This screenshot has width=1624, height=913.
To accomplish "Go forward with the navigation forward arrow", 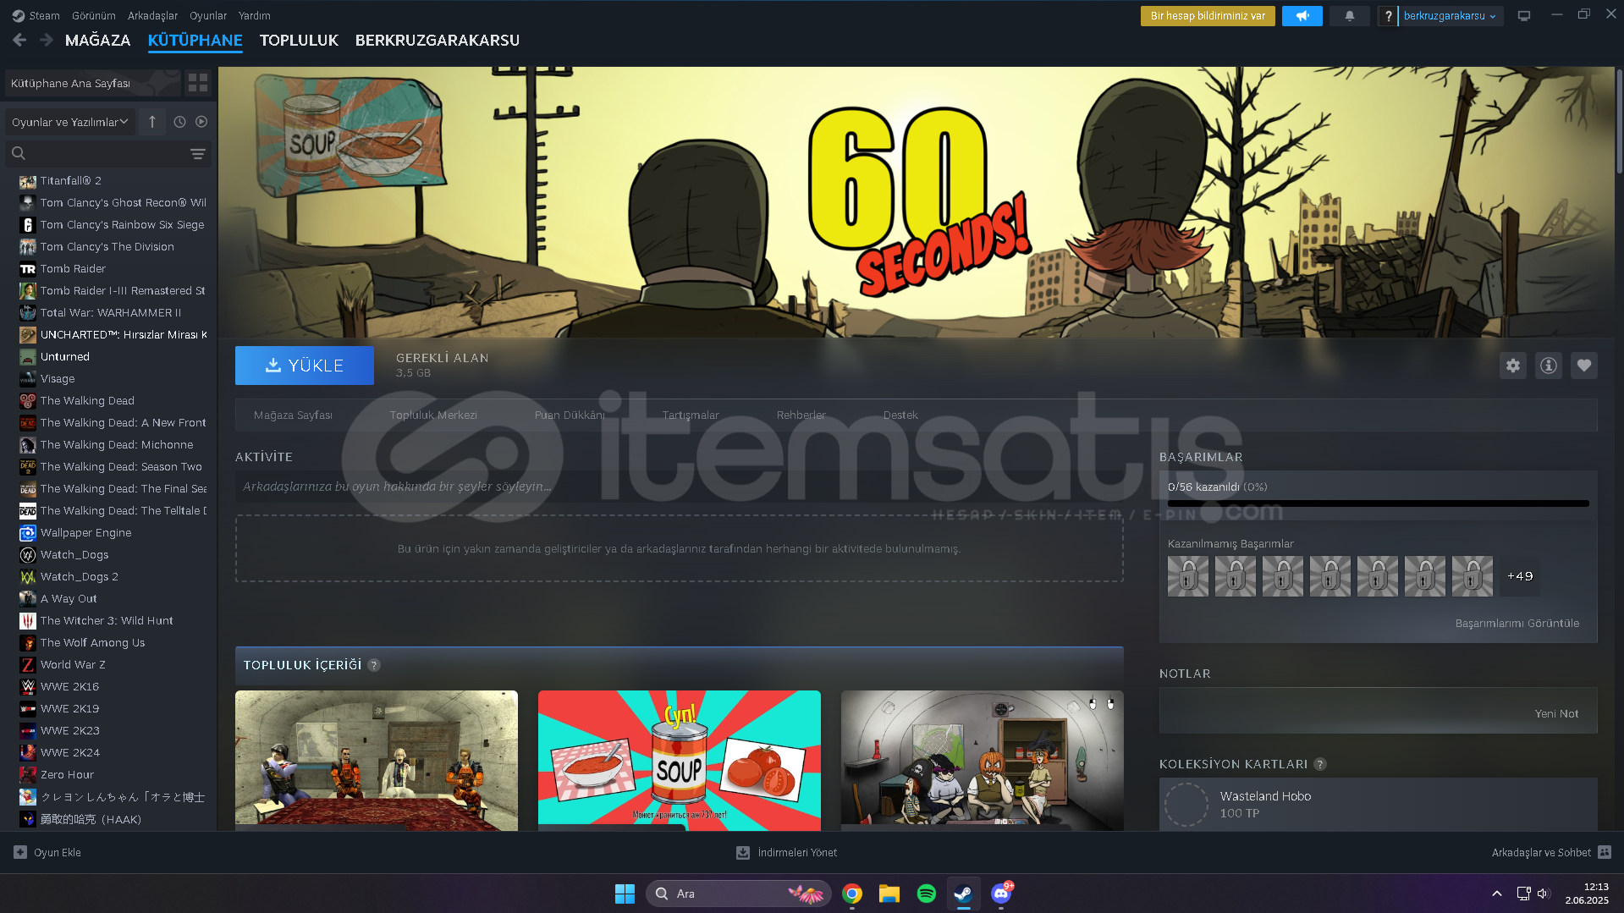I will click(x=47, y=40).
